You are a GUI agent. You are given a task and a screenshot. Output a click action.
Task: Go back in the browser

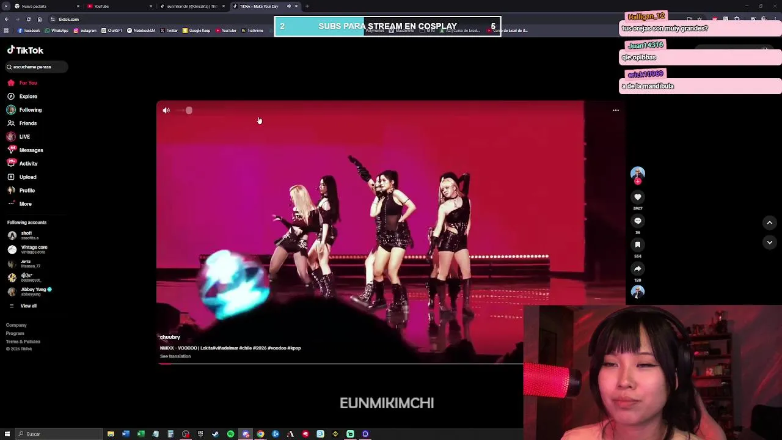(x=6, y=19)
